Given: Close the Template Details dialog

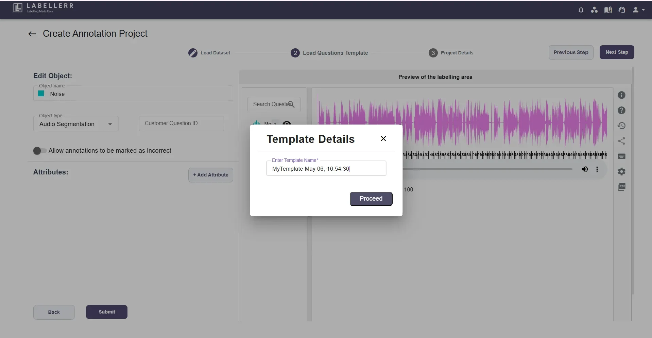Looking at the screenshot, I should click(383, 139).
